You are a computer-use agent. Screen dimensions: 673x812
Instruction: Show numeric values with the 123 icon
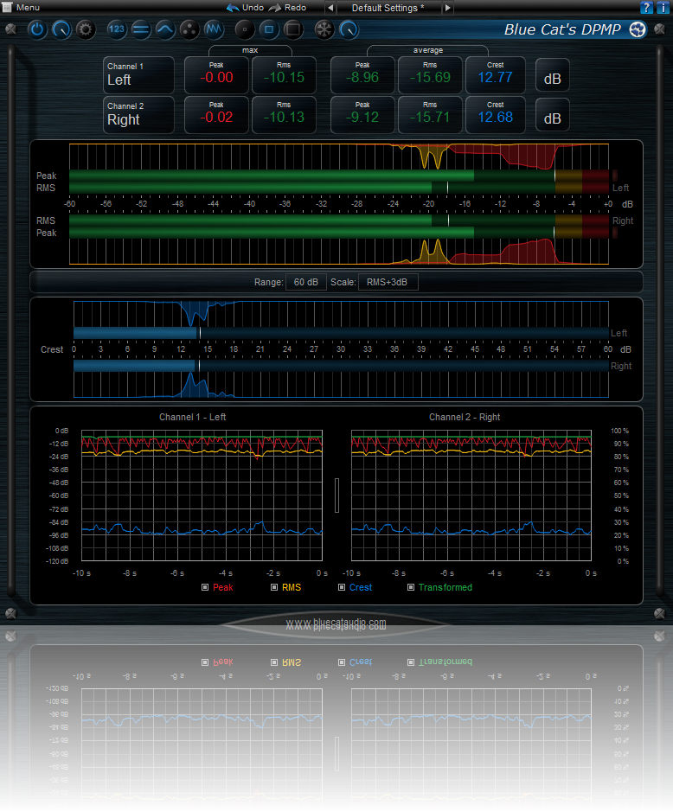pyautogui.click(x=118, y=29)
